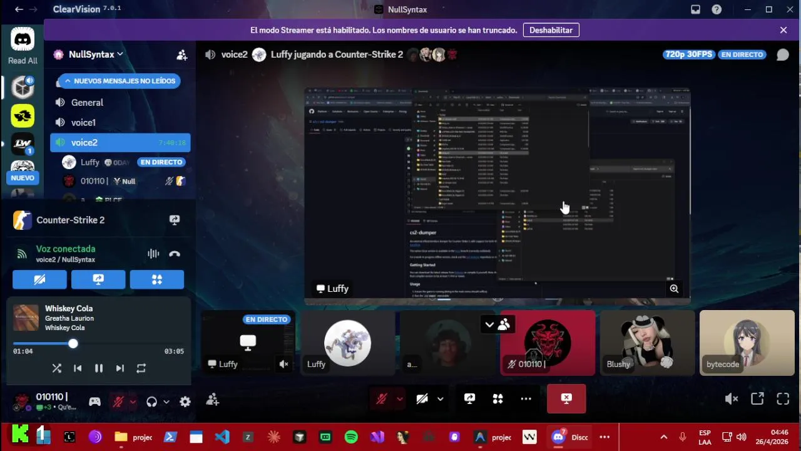Jump to the nuevos mensajes no leídos
The width and height of the screenshot is (801, 451).
click(119, 81)
